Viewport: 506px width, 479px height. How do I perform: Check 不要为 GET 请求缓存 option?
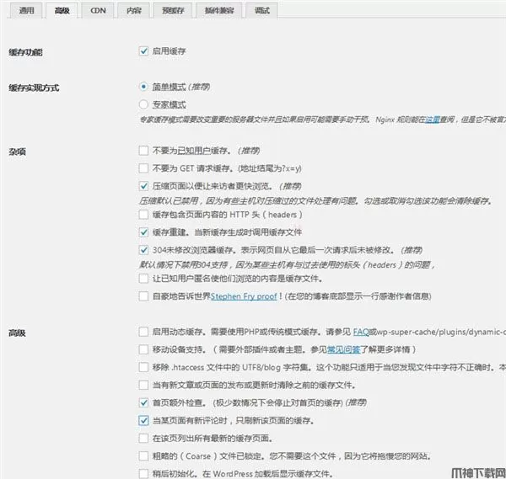[143, 168]
